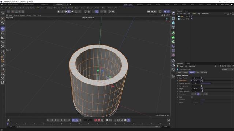Open the Custom dropdown in Attributes
Image resolution: width=234 pixels, height=131 pixels.
[x=227, y=70]
